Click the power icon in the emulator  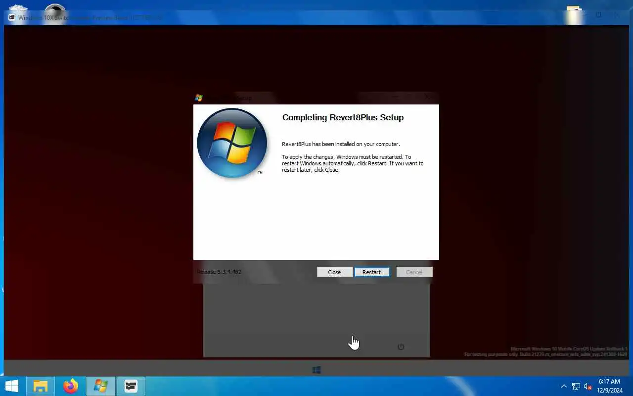pos(401,347)
